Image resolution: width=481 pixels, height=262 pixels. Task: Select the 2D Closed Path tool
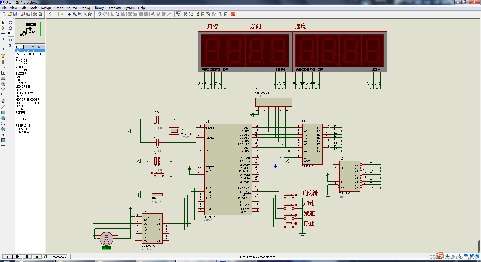(3, 129)
